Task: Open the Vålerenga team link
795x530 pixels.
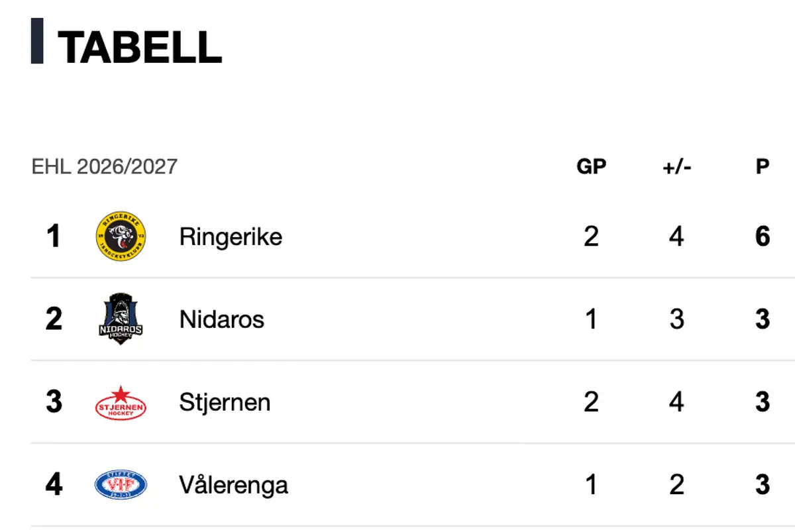Action: pyautogui.click(x=233, y=486)
